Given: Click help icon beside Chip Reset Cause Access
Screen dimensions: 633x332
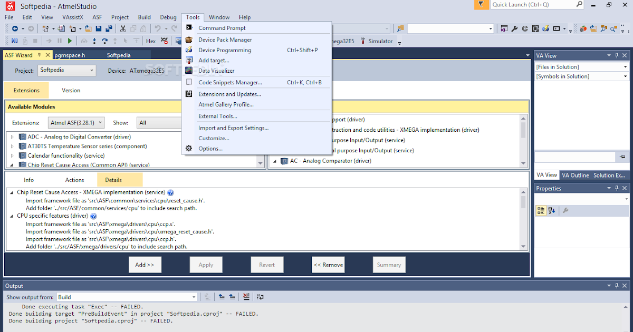Looking at the screenshot, I should point(170,193).
